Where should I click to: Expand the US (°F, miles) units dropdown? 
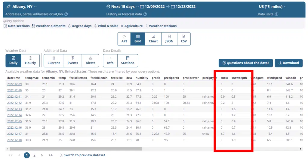coord(273,7)
